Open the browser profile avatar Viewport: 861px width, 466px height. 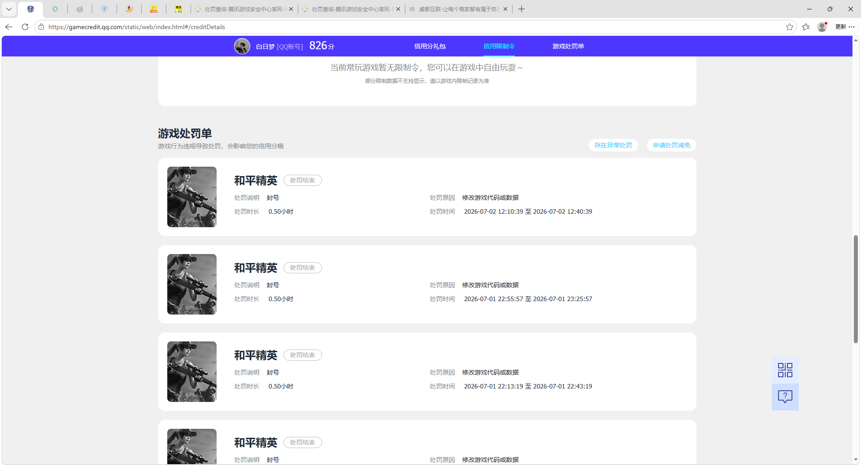822,27
